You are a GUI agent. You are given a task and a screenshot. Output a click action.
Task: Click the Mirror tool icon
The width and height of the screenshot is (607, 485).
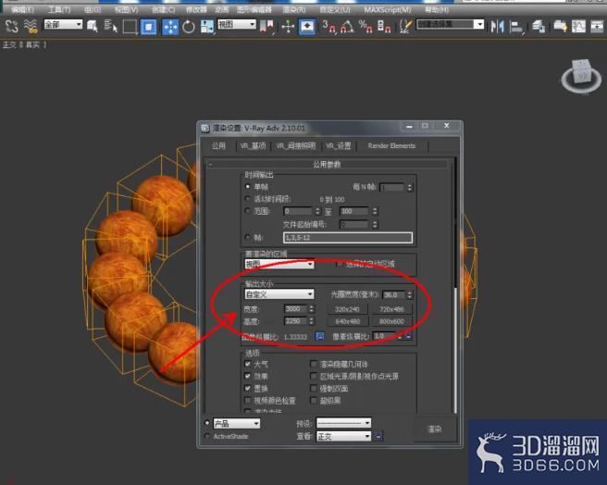coord(498,26)
